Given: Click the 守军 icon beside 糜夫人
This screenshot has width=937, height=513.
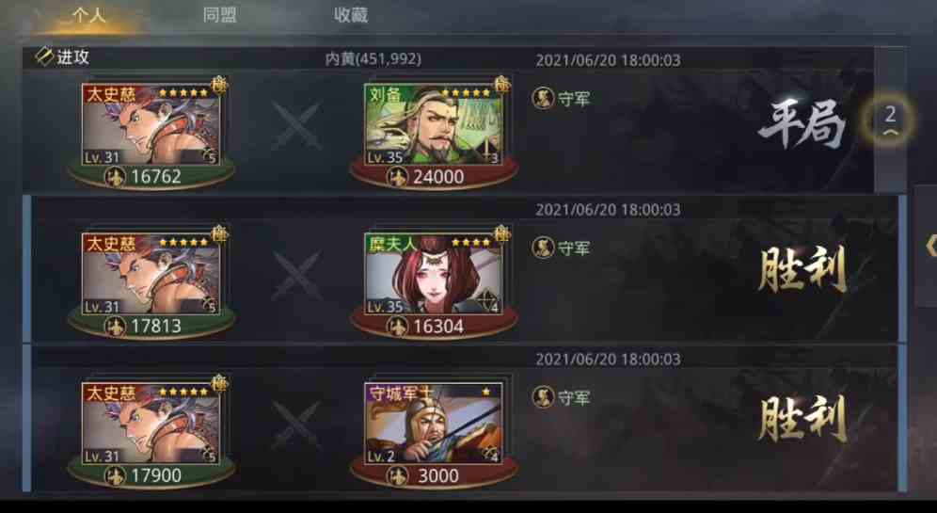Looking at the screenshot, I should click(543, 248).
